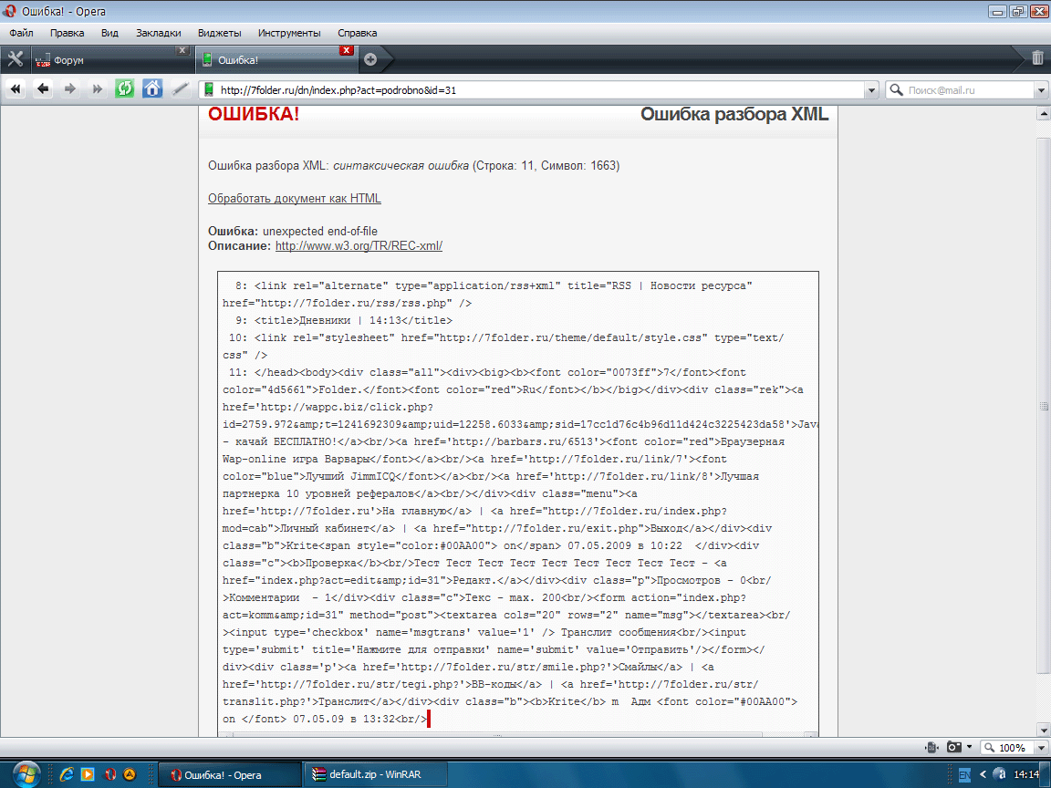Click the scroll up arrow of page

pos(1044,113)
